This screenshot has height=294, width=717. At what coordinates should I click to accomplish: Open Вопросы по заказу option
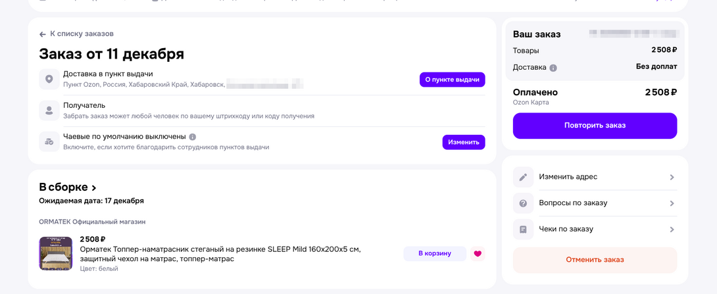[x=594, y=203]
